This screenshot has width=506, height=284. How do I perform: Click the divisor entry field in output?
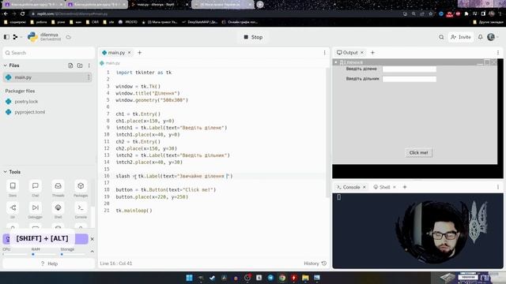pyautogui.click(x=410, y=79)
